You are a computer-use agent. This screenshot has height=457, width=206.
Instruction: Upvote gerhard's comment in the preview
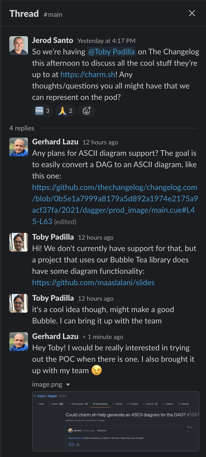point(71,445)
